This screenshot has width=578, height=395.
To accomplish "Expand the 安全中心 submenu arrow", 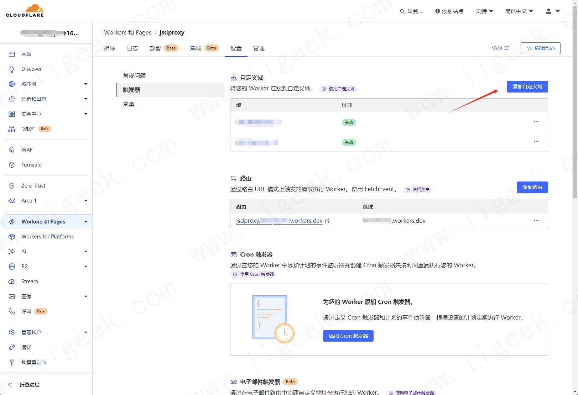I will point(86,114).
